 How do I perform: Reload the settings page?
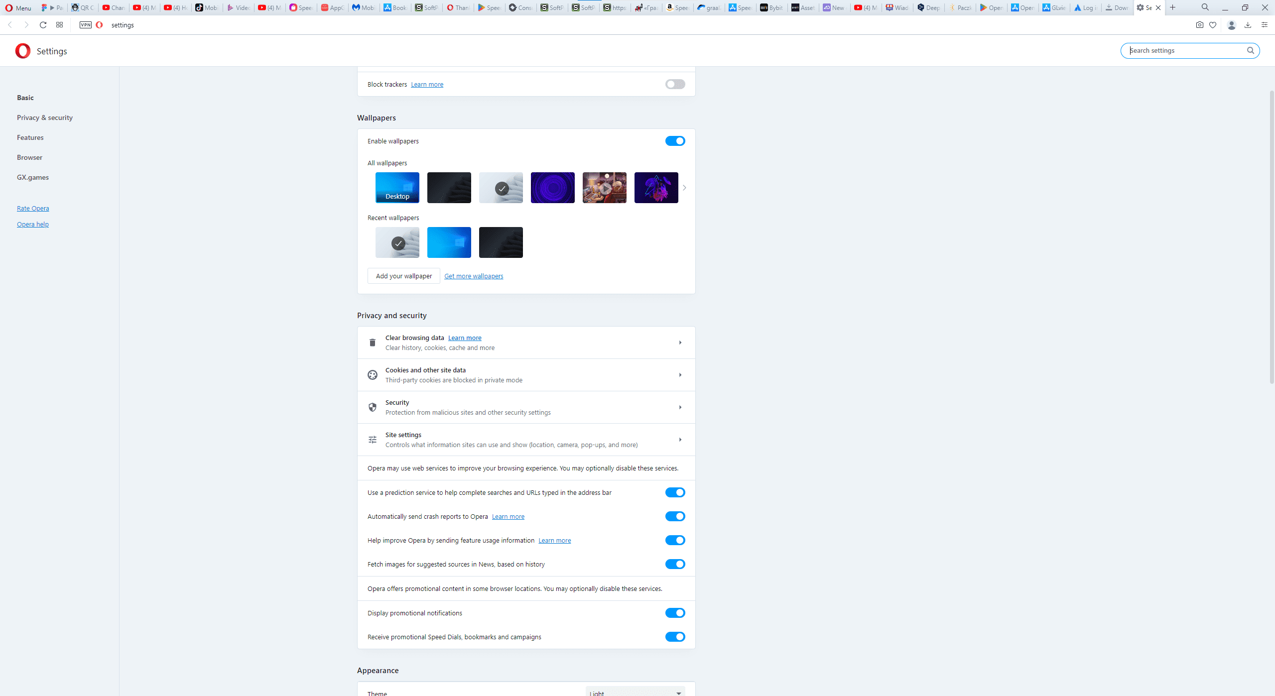click(43, 25)
